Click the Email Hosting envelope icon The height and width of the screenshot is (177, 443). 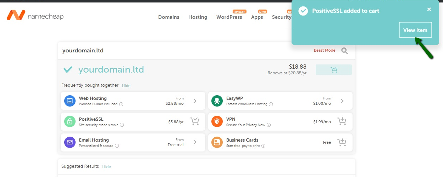[70, 142]
